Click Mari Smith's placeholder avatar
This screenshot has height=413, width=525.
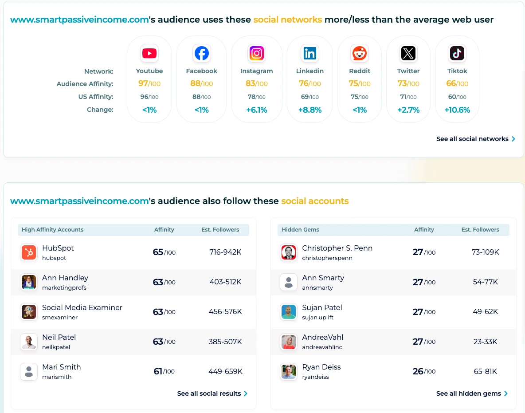[29, 371]
